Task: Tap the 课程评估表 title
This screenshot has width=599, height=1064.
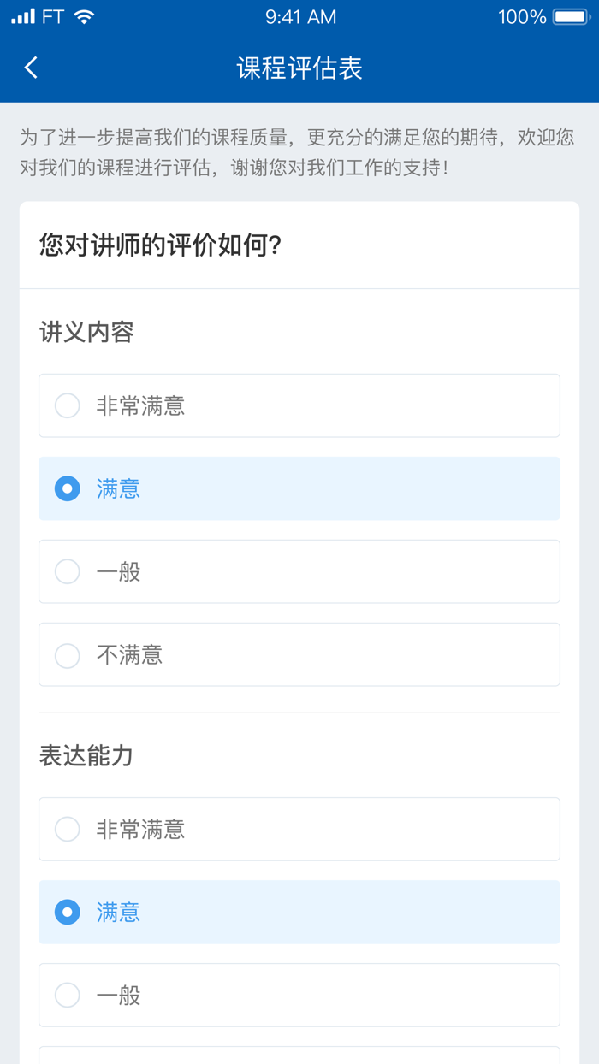Action: pyautogui.click(x=299, y=68)
